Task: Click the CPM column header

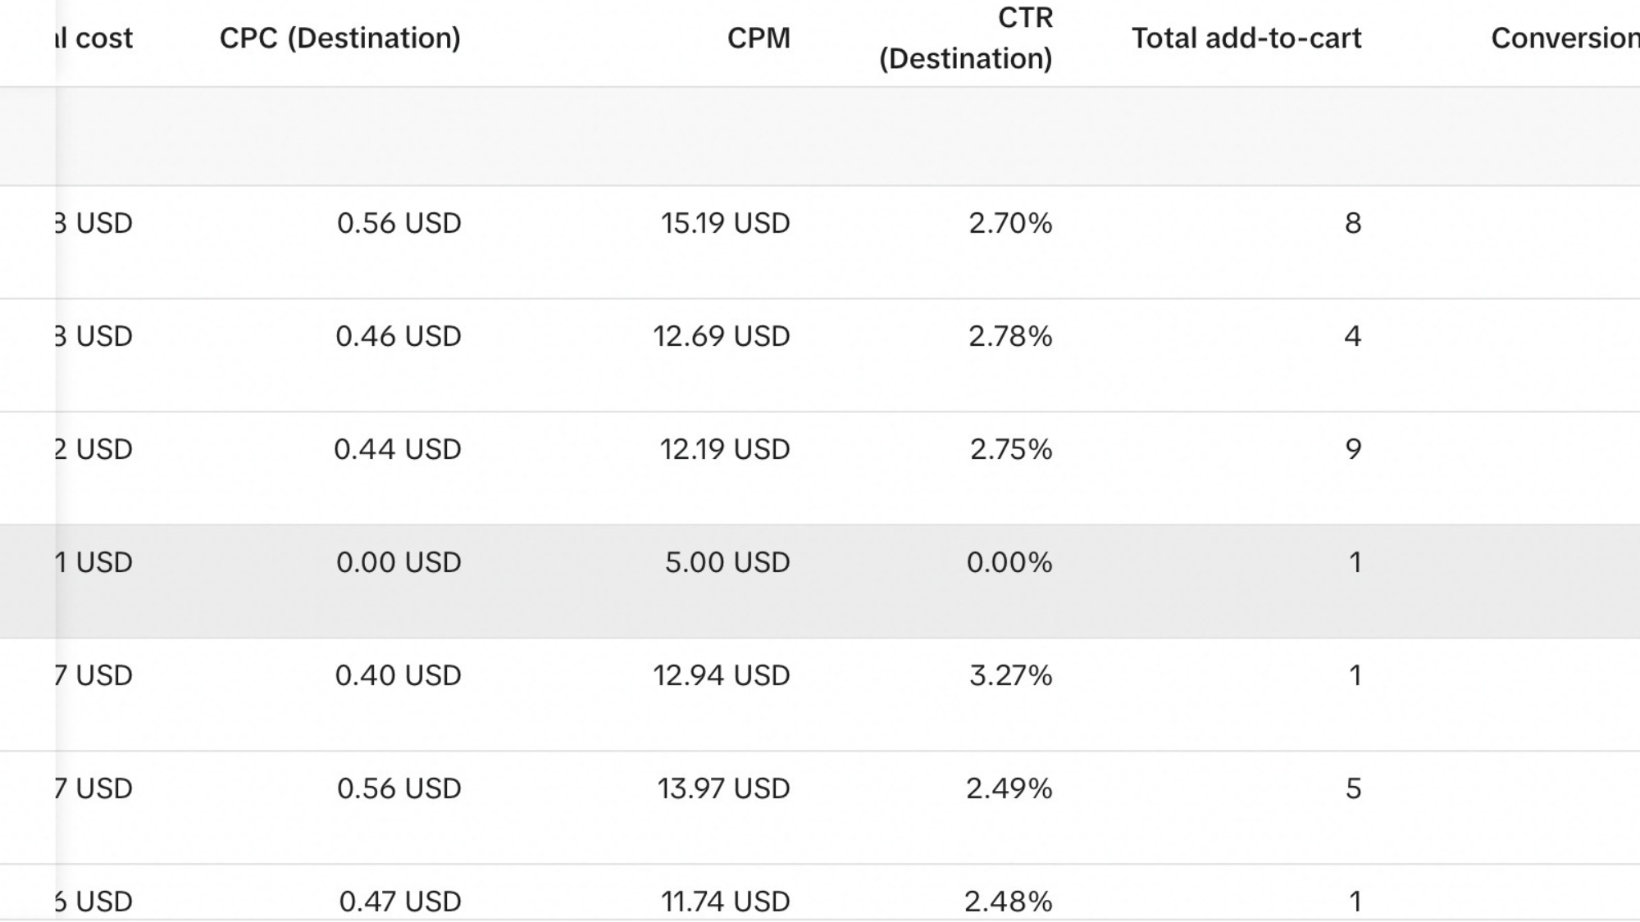Action: (758, 38)
